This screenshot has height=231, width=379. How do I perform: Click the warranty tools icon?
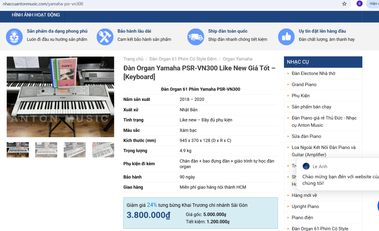pyautogui.click(x=105, y=37)
